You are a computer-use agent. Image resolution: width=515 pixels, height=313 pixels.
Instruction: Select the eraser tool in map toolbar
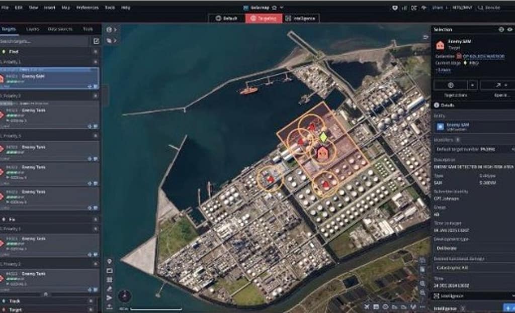coord(110,289)
